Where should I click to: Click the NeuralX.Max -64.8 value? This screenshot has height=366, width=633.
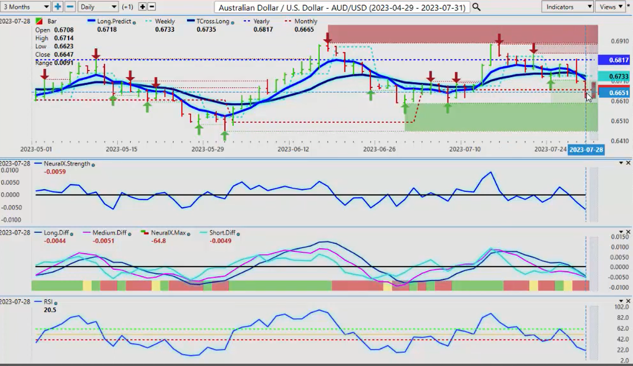coord(158,241)
